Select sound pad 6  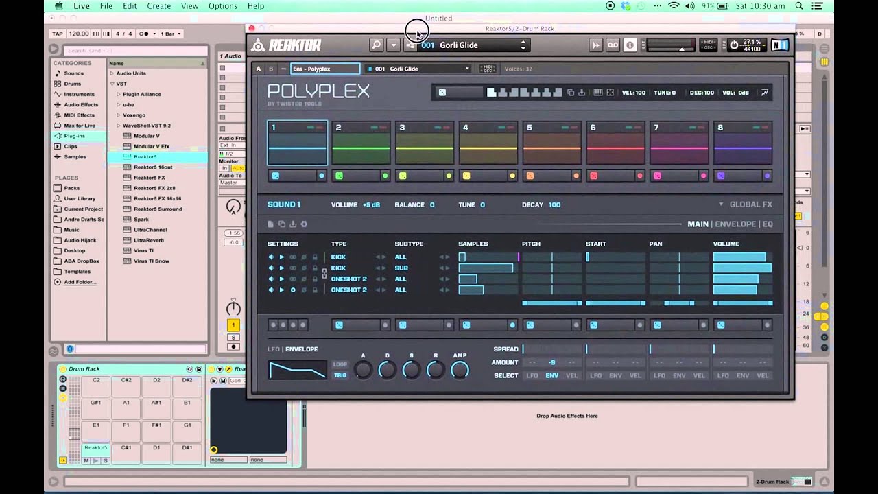tap(615, 143)
